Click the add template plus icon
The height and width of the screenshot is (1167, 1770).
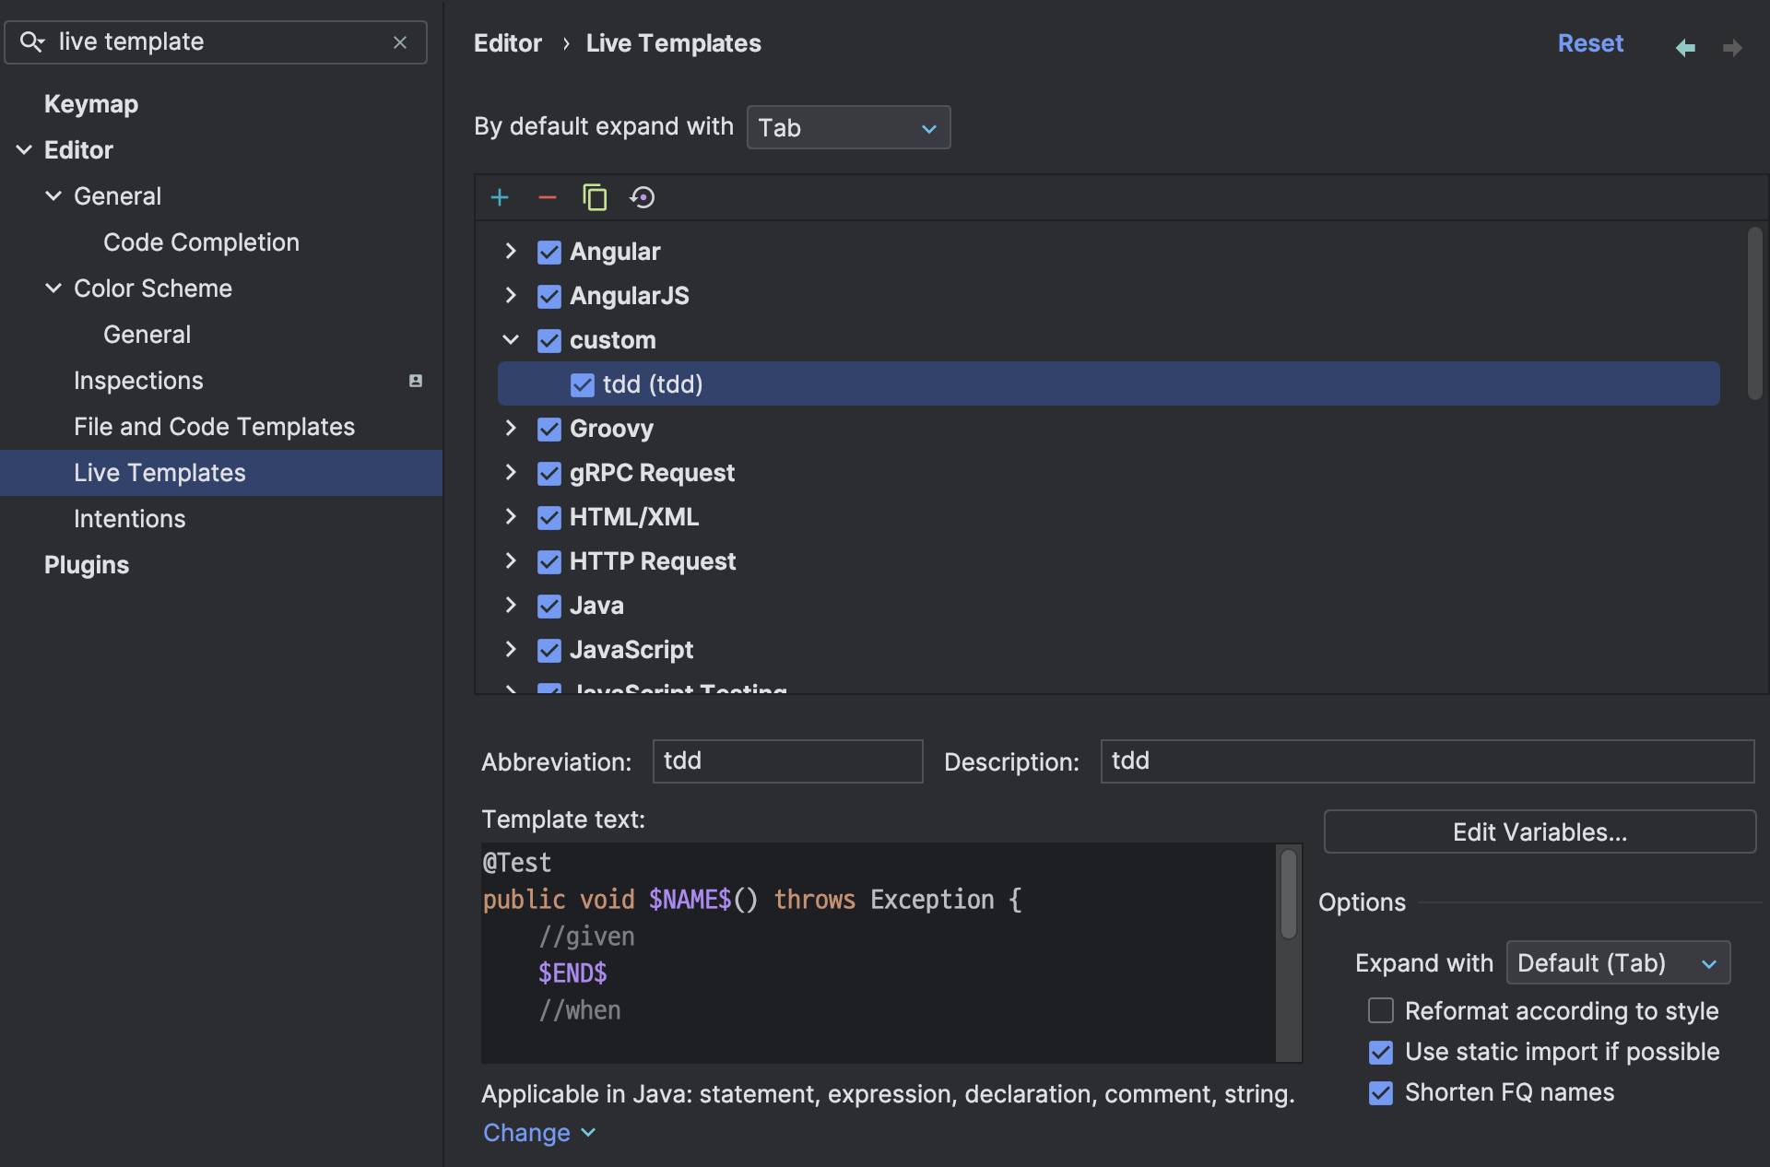click(500, 197)
